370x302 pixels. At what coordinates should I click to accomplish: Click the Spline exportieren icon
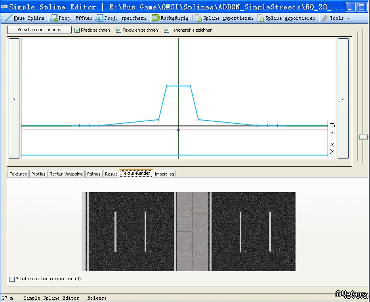pos(261,18)
